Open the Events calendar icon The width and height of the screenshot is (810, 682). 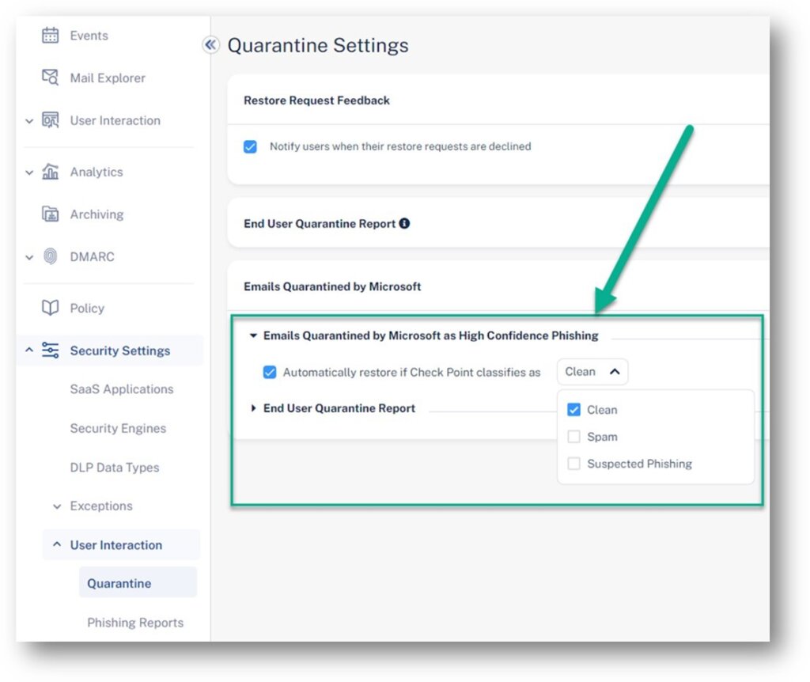[49, 35]
